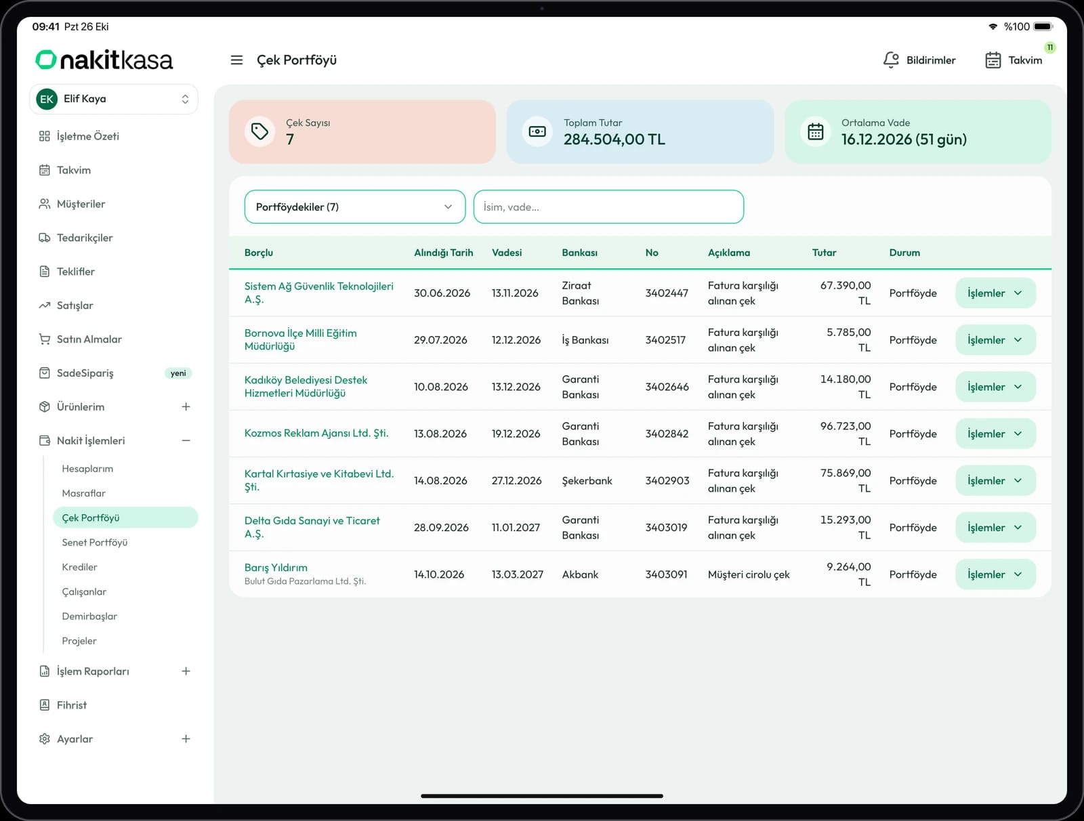Open Bildirimler bell icon
Viewport: 1084px width, 821px height.
[891, 60]
